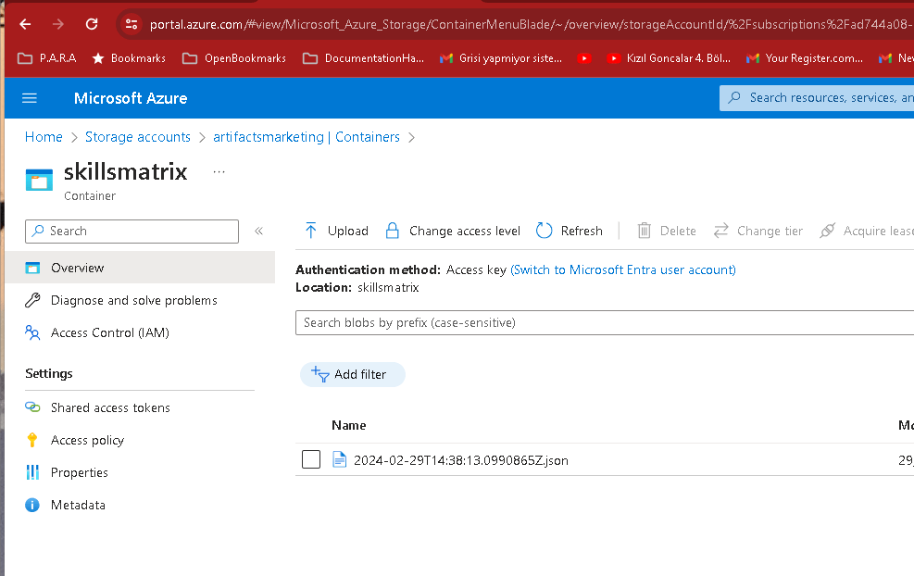
Task: Open the Azure portal hamburger menu
Action: (x=29, y=98)
